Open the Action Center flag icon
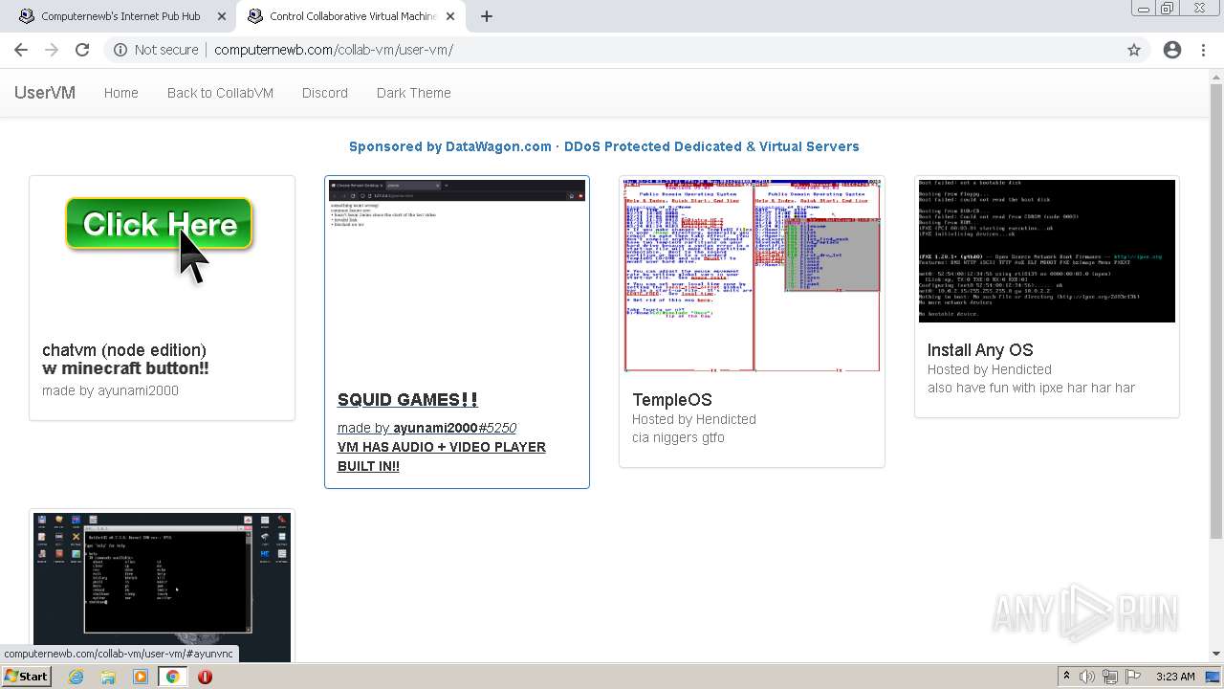1224x689 pixels. [x=1133, y=677]
